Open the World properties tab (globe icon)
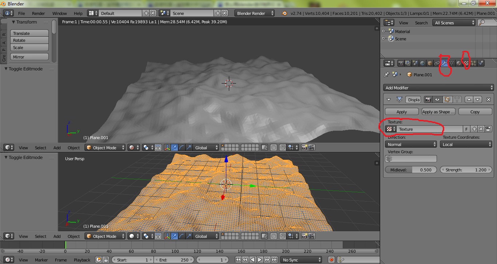Screen dimensions: 497x264 pos(422,63)
